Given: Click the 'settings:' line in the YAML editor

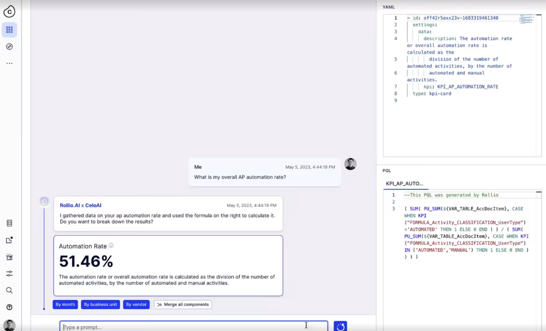Looking at the screenshot, I should (425, 25).
